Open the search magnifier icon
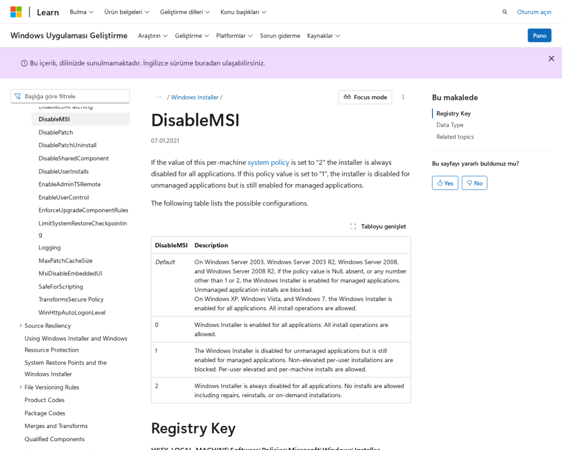The width and height of the screenshot is (562, 450). point(505,12)
